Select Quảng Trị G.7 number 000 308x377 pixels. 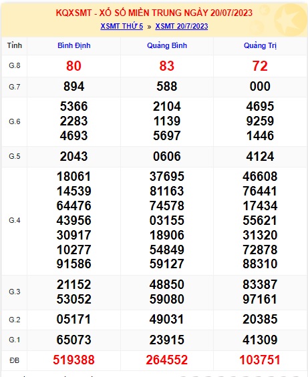[260, 87]
